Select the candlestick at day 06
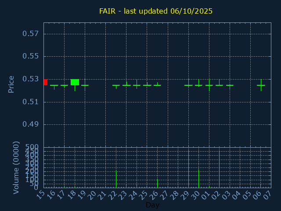The height and width of the screenshot is (211, 281). [261, 85]
